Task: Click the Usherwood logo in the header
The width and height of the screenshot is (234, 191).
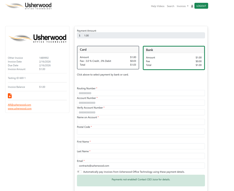Action: [29, 6]
